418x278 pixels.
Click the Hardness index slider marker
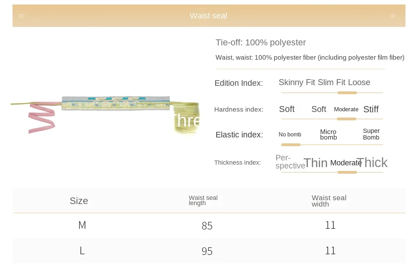(347, 119)
